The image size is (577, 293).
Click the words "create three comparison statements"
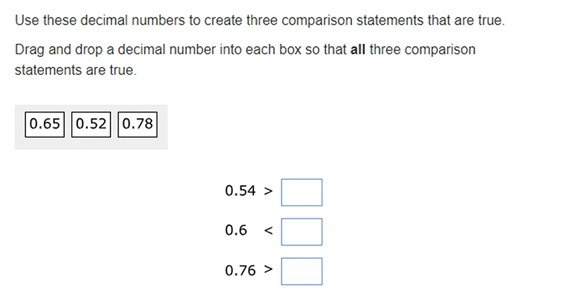(x=314, y=20)
